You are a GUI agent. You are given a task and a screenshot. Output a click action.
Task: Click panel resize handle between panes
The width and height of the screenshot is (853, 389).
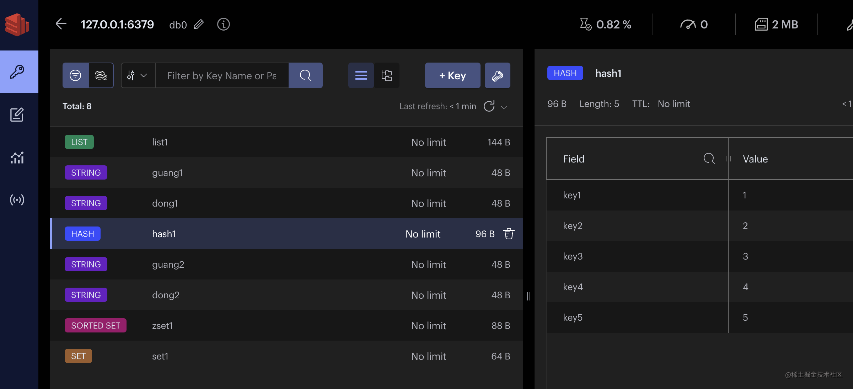click(529, 296)
